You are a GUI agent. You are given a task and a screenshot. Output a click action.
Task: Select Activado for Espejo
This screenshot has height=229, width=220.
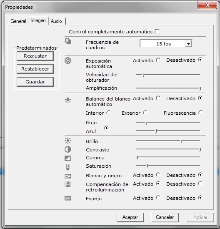[x=158, y=198]
